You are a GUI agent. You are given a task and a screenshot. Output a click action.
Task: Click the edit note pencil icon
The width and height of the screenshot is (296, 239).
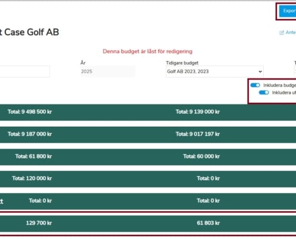(282, 33)
